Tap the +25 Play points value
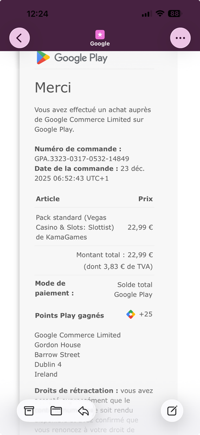 [x=146, y=314]
